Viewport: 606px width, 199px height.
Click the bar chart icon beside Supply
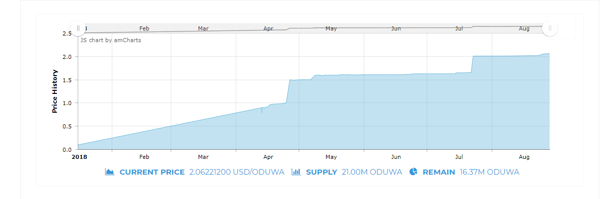(x=296, y=172)
